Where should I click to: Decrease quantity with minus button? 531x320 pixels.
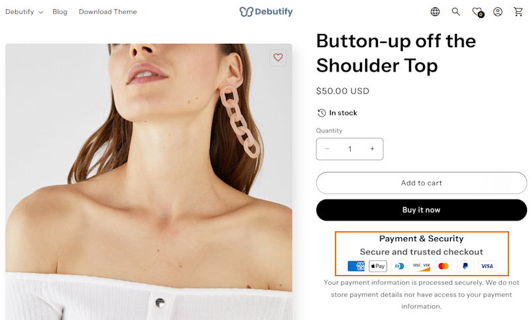tap(327, 148)
